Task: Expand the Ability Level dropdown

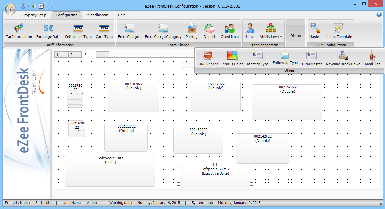Action: pyautogui.click(x=271, y=31)
